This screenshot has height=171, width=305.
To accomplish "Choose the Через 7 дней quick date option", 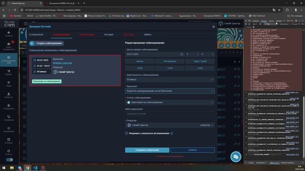I will point(200,61).
